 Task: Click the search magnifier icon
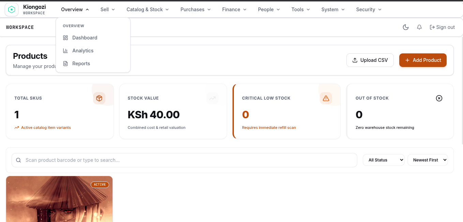19,160
